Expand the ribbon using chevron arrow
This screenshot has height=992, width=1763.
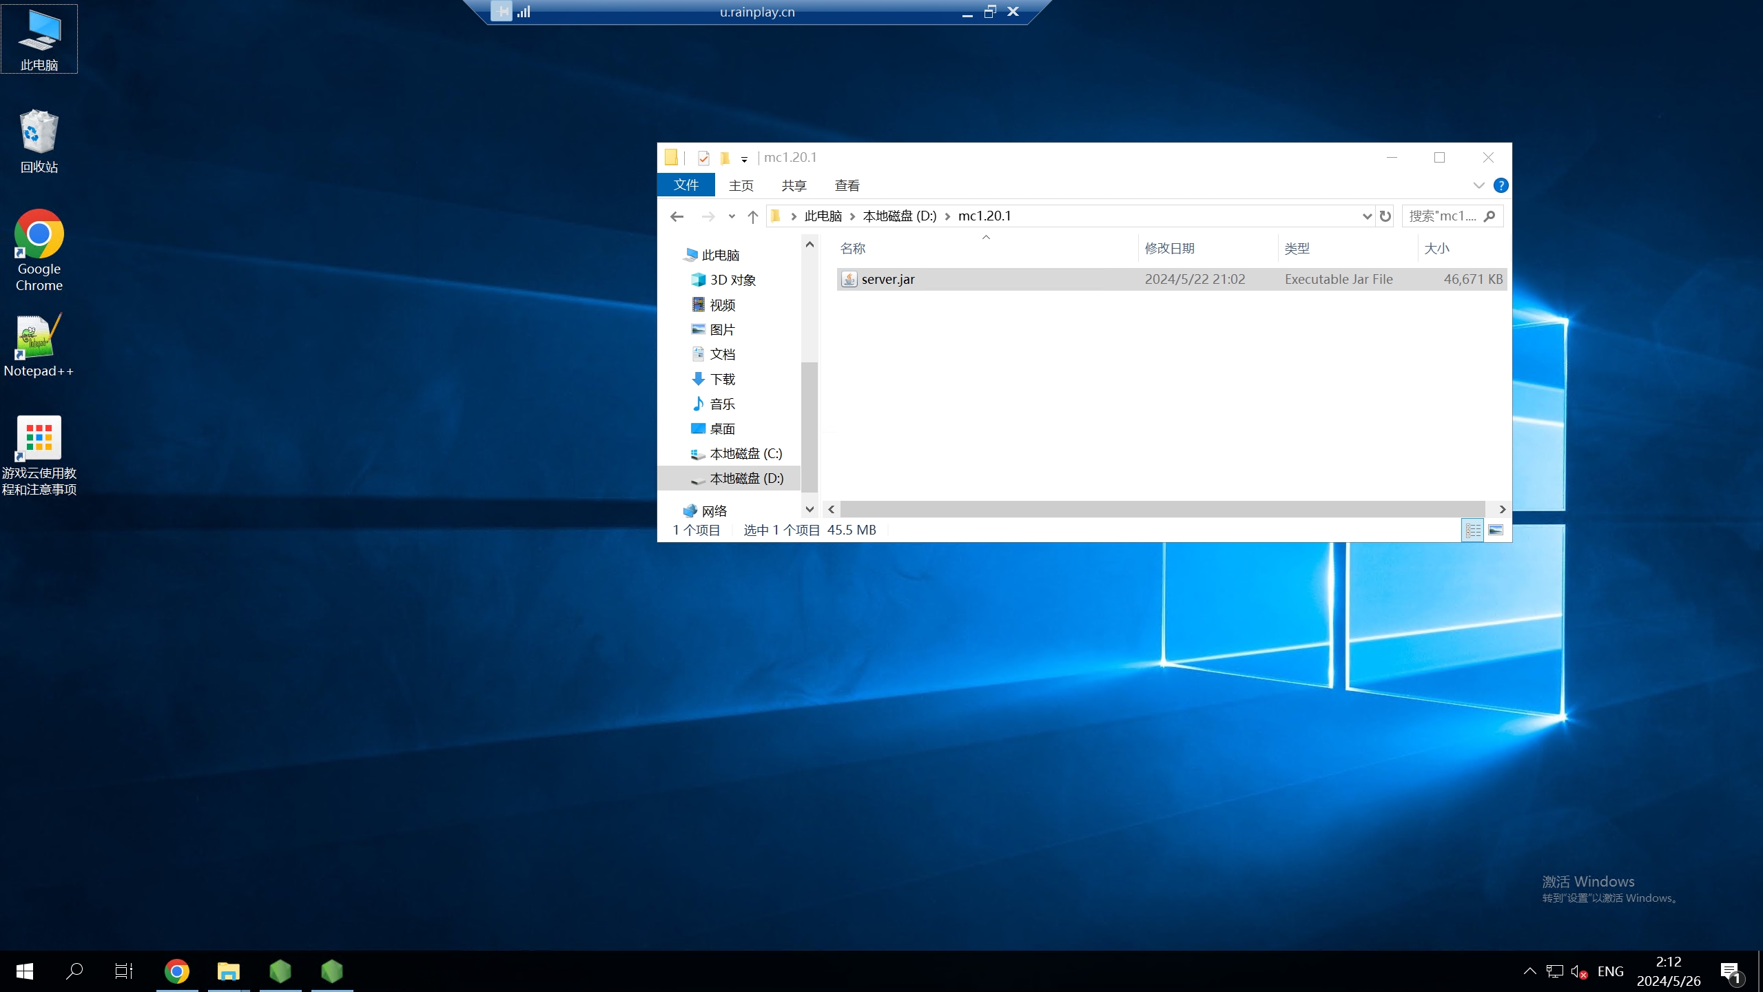(x=1478, y=185)
